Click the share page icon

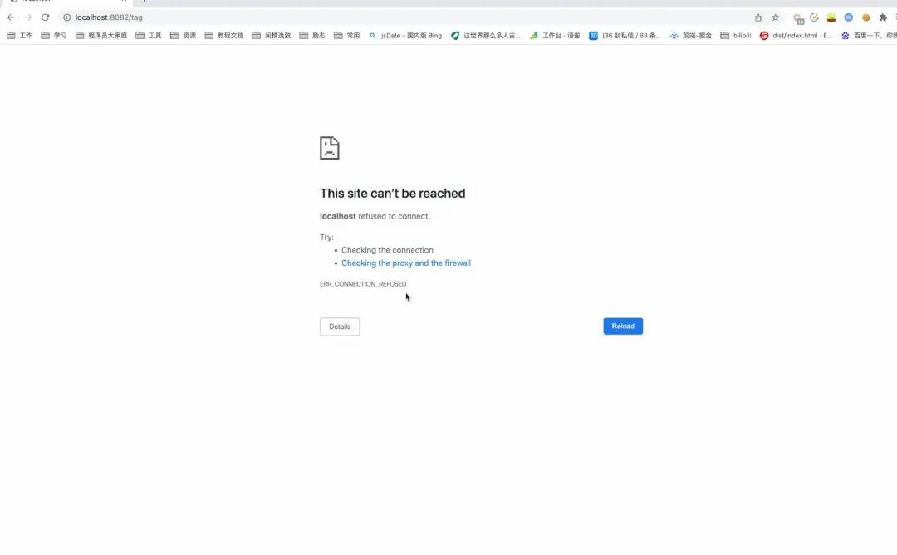(758, 17)
